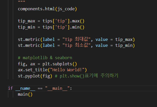157x107 pixels.
Task: Click the 'tip' string in the .min() line
Action: point(61,27)
